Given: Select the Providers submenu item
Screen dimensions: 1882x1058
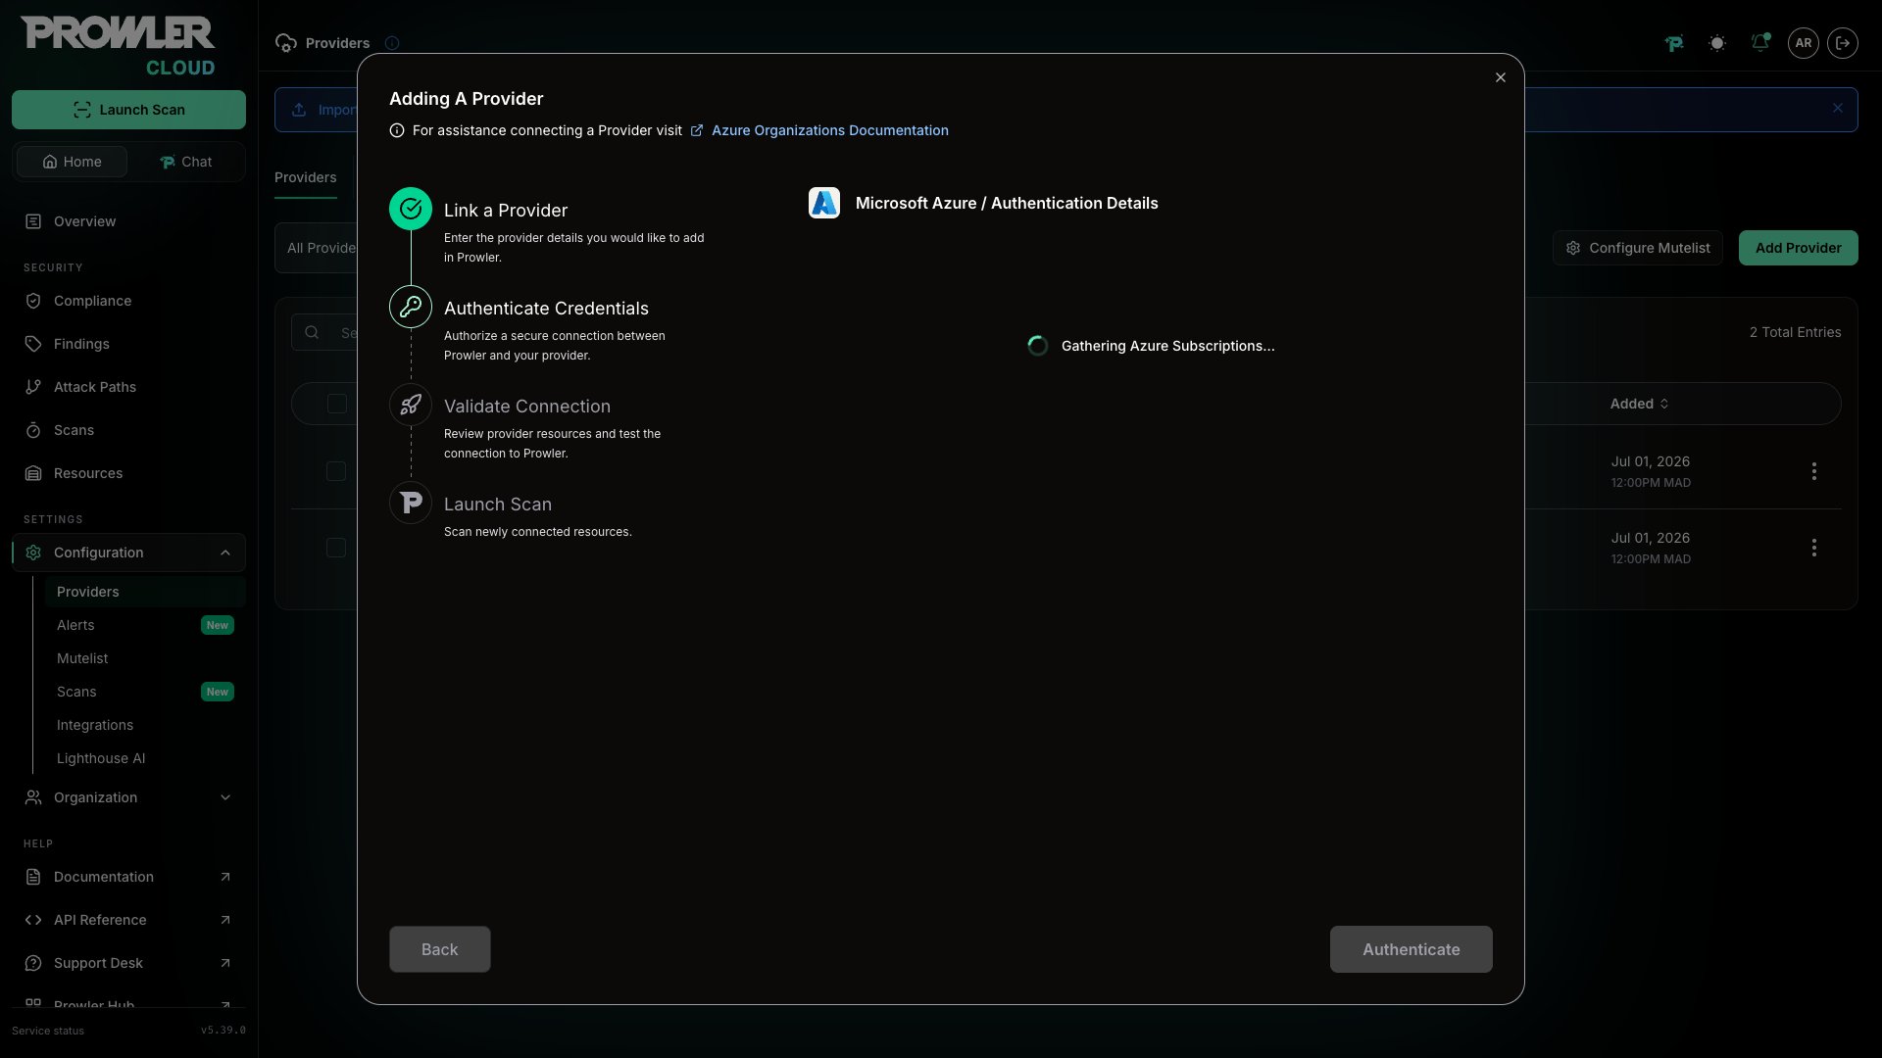Looking at the screenshot, I should (145, 592).
